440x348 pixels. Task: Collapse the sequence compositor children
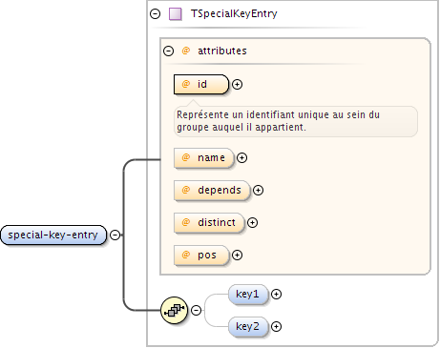tap(197, 310)
